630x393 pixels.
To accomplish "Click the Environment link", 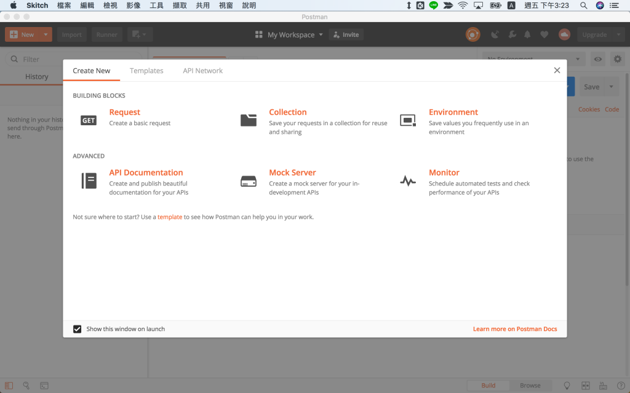I will [453, 112].
